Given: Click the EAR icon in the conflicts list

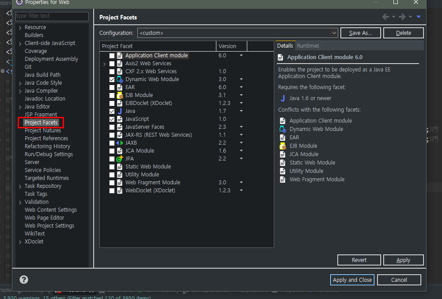Looking at the screenshot, I should pos(283,138).
